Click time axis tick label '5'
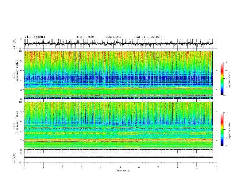Viewport: 243px width, 188px height. (120, 167)
